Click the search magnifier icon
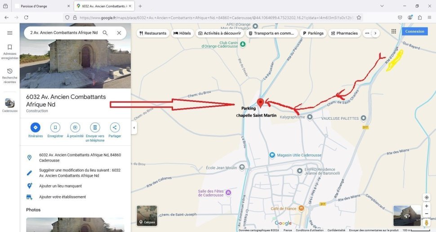The height and width of the screenshot is (232, 436). [x=105, y=33]
